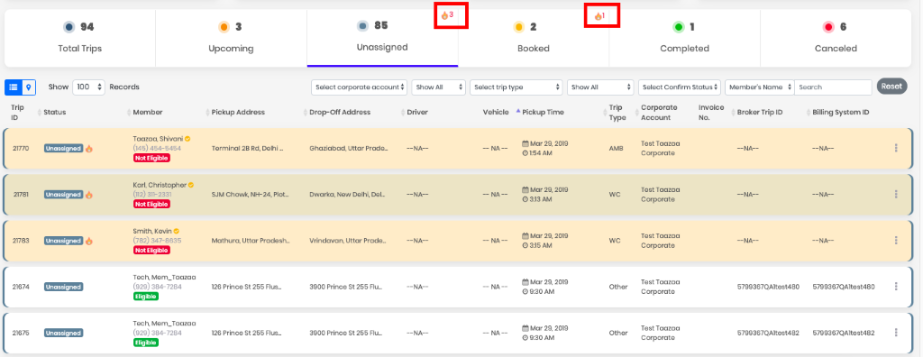This screenshot has height=357, width=923.
Task: Sort by Pickup Time column arrow
Action: [518, 112]
